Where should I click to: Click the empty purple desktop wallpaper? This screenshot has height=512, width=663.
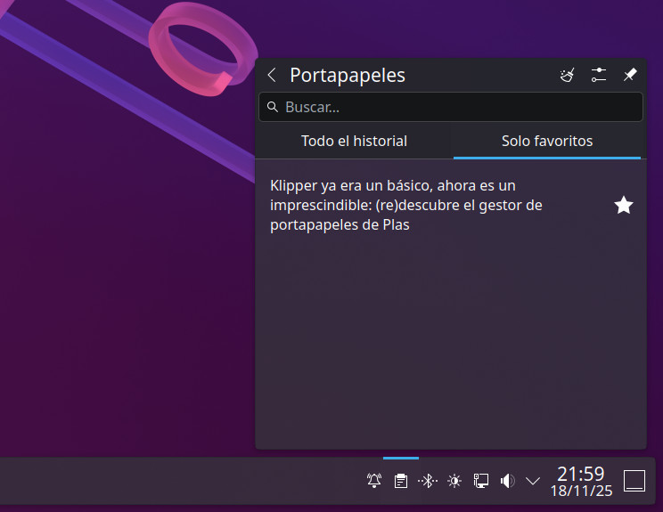pyautogui.click(x=116, y=312)
